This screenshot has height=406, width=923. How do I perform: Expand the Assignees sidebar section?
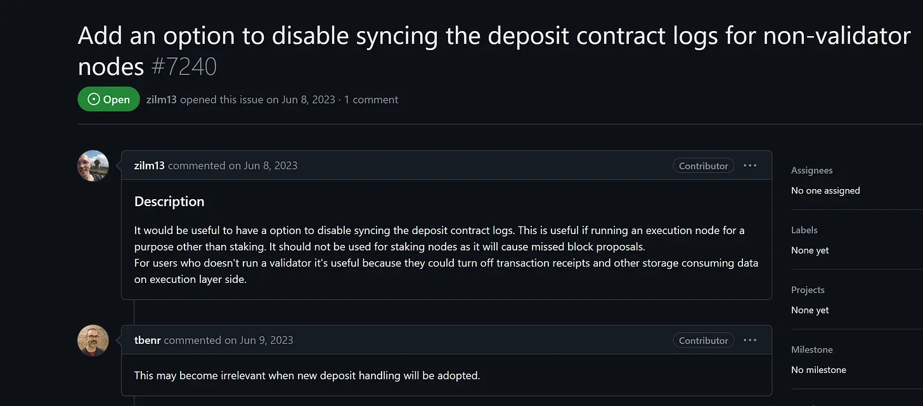coord(812,170)
